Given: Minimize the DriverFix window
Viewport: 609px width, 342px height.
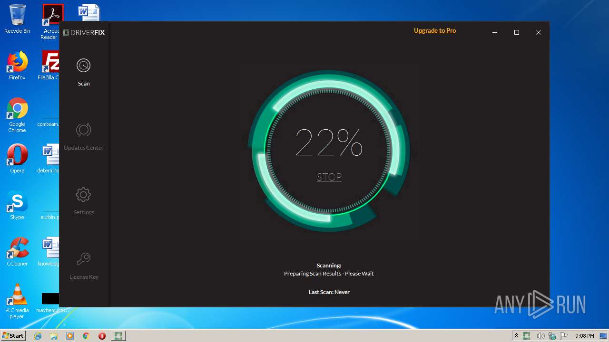Looking at the screenshot, I should tap(495, 32).
